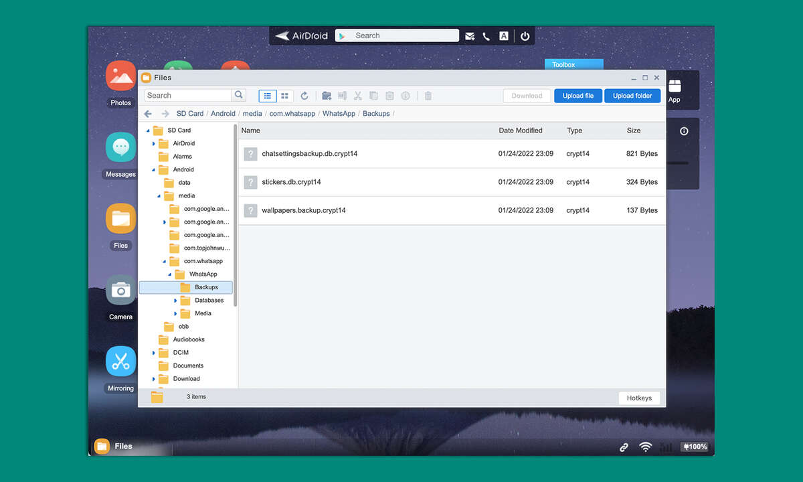Open the Mirroring scissors app
803x482 pixels.
120,361
